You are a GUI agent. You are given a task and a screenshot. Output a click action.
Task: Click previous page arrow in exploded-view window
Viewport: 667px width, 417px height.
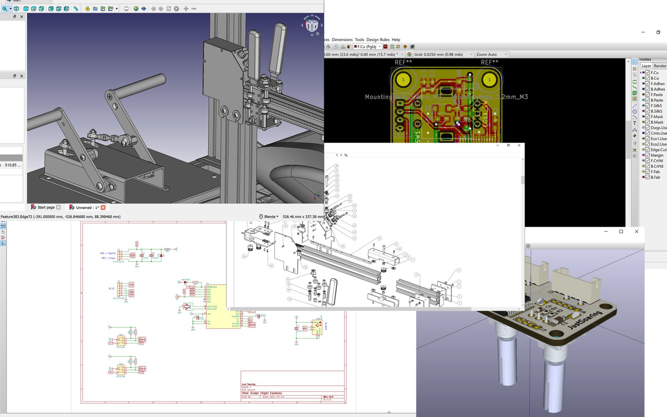[337, 155]
